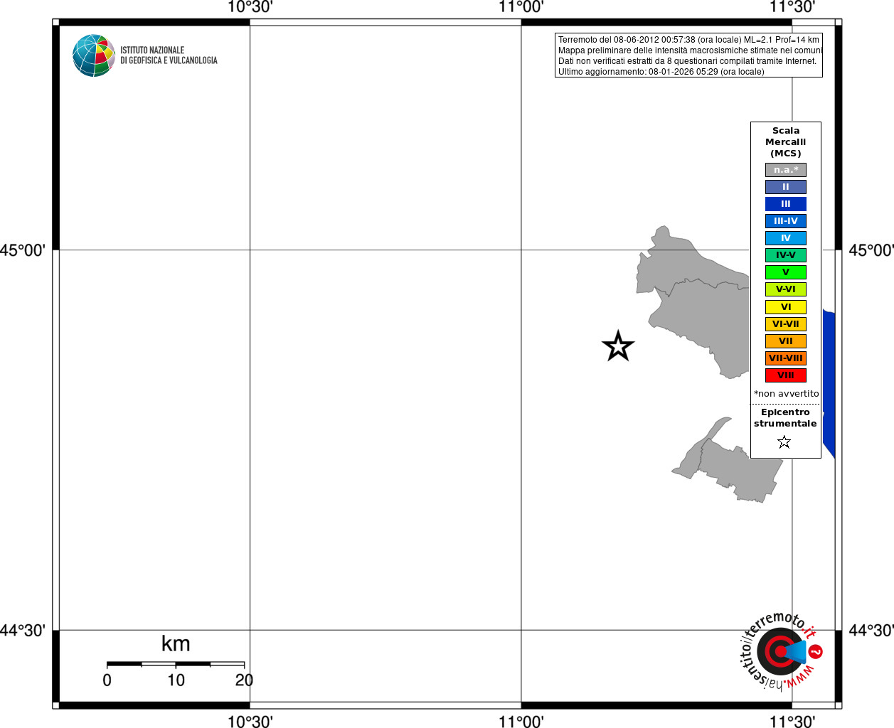Screen dimensions: 894x728
Task: Click the top 11°30' longitude label
Action: [x=792, y=7]
